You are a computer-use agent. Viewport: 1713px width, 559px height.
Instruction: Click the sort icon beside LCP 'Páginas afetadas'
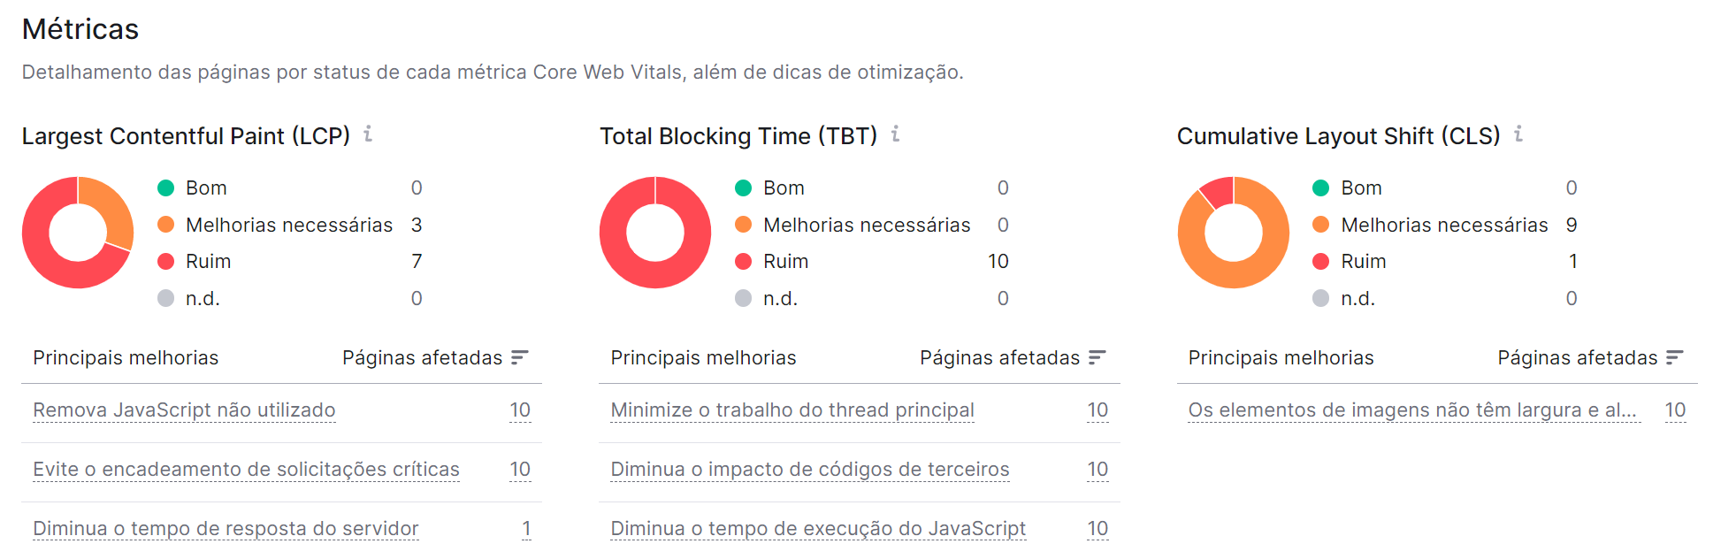pyautogui.click(x=522, y=357)
